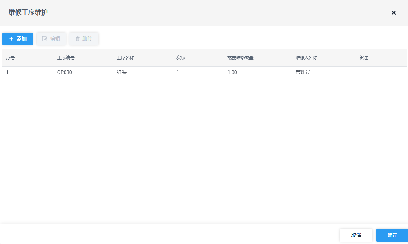Click the 备注 column header

point(363,58)
